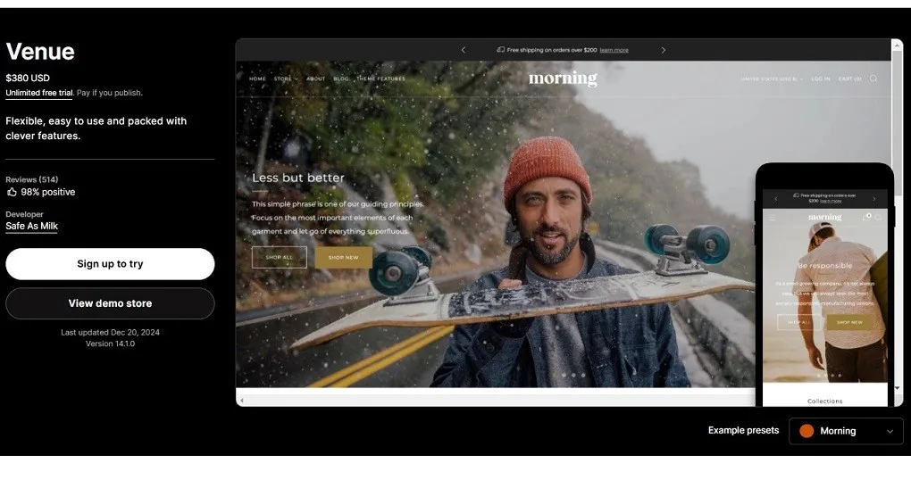Click the SHOP ALL outlined button
The image size is (911, 480).
click(x=280, y=257)
